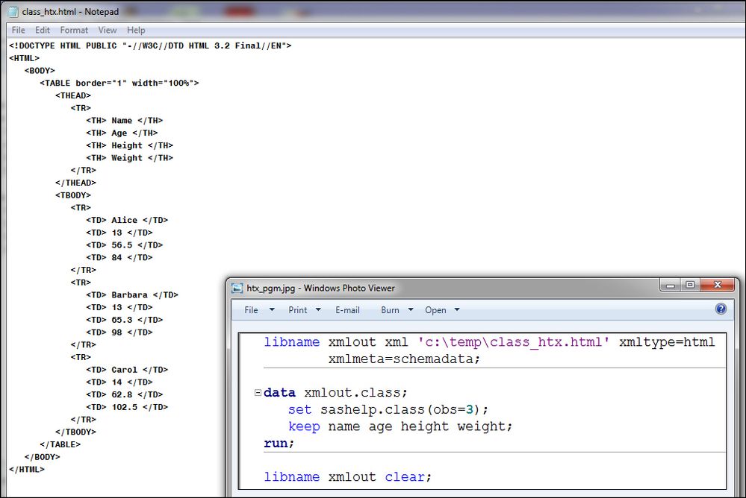Open the Notepad View menu
The image size is (746, 498).
pyautogui.click(x=108, y=31)
